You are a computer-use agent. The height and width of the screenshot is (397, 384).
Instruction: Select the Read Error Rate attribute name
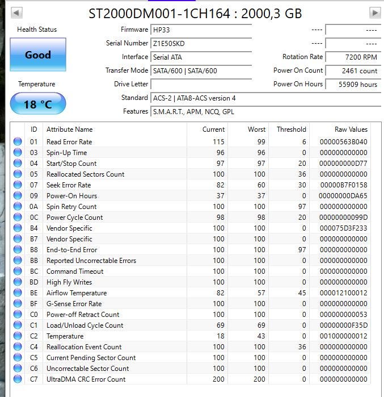69,142
